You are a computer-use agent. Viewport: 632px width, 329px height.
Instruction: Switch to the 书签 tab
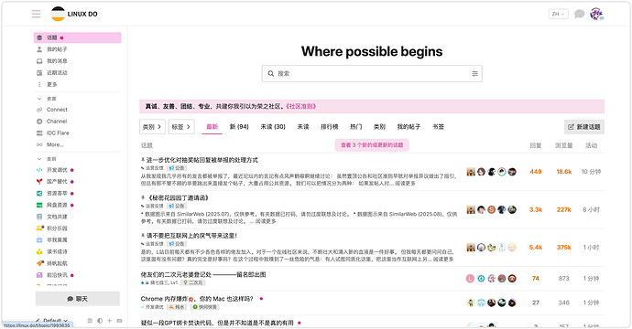438,127
